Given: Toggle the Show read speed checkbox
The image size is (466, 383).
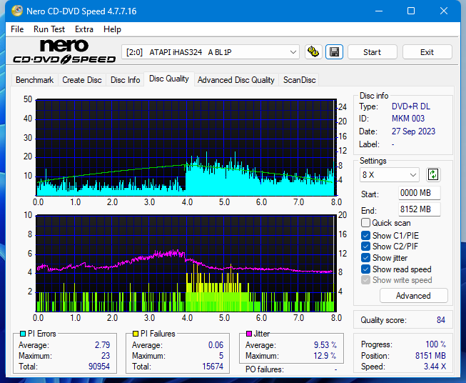Looking at the screenshot, I should coord(365,269).
